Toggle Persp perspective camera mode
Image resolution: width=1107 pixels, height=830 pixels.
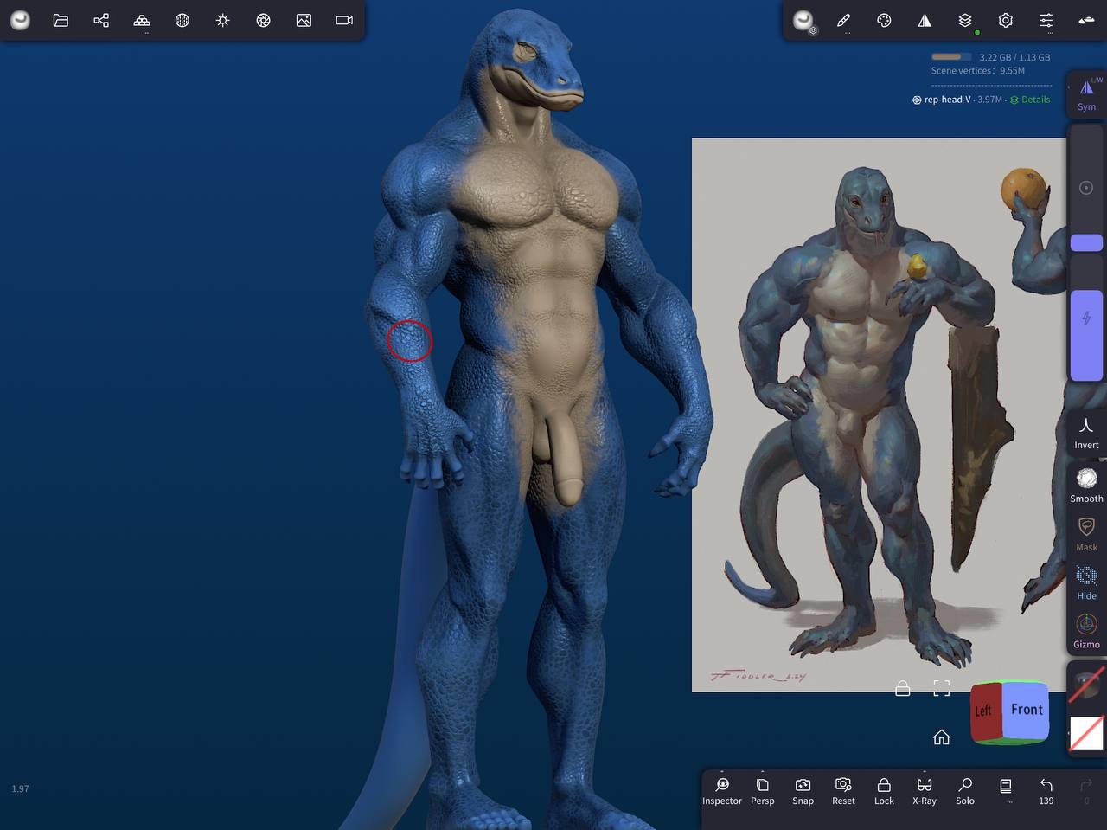762,790
